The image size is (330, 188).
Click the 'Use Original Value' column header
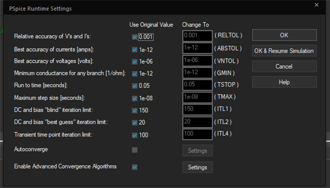pos(151,25)
